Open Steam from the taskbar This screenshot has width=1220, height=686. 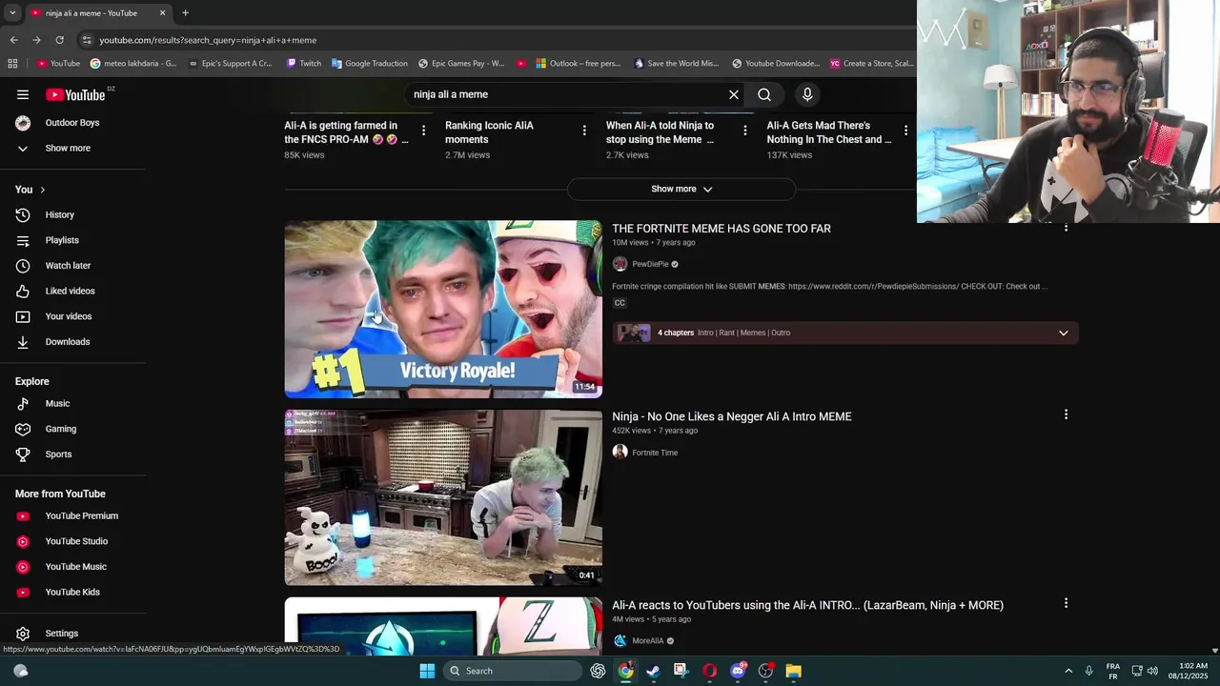(x=653, y=671)
